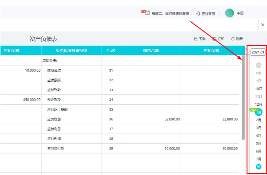This screenshot has width=267, height=175.
Task: Click the 应付账款 row label
Action: (54, 90)
